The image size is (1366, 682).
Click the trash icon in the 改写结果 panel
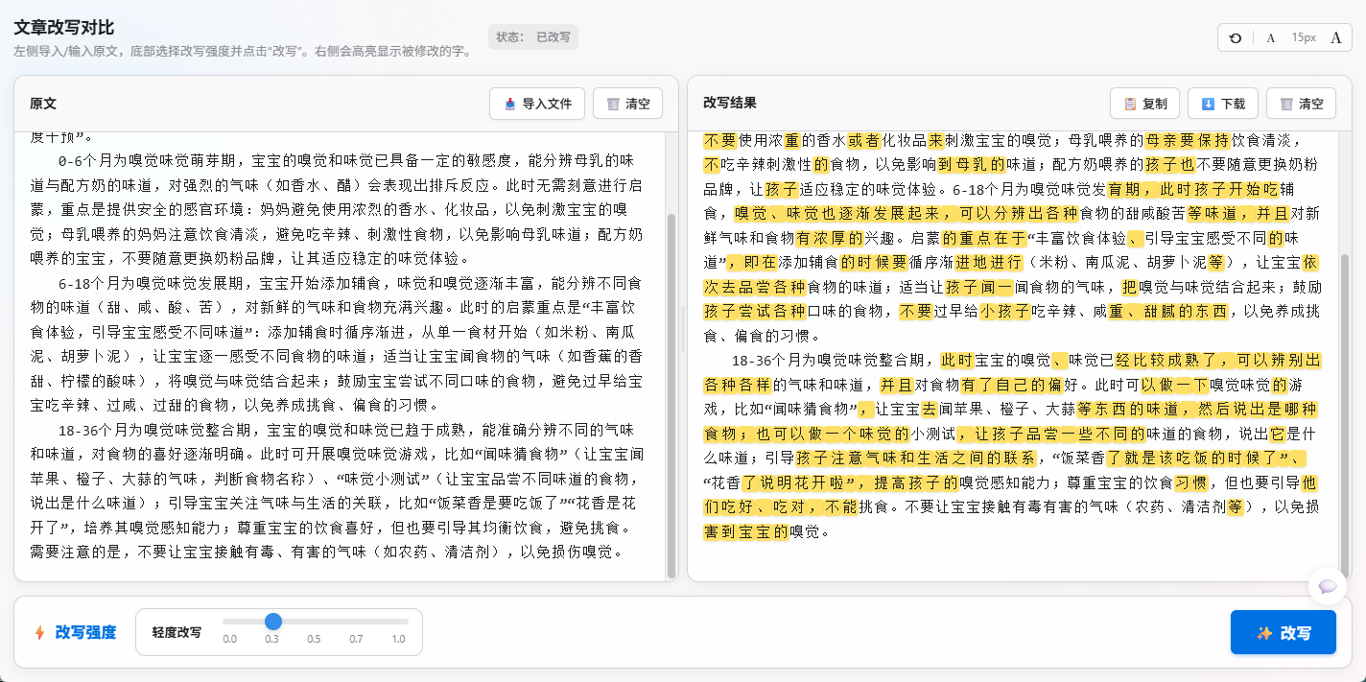[x=1287, y=104]
